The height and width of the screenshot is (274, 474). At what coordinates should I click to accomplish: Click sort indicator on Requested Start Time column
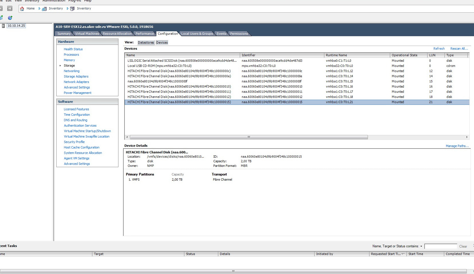point(403,254)
